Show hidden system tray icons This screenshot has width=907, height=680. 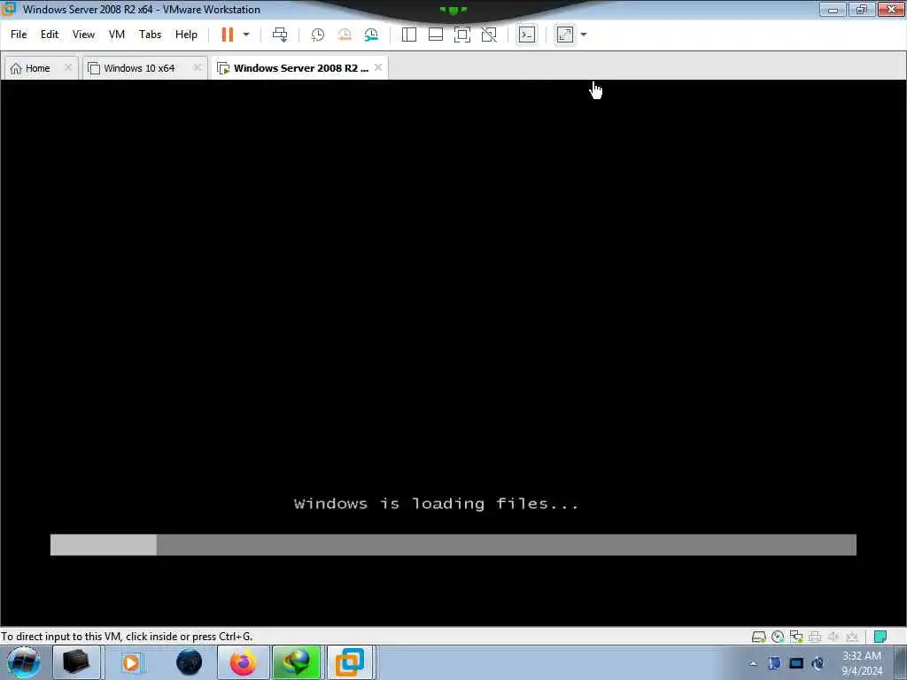coord(753,663)
